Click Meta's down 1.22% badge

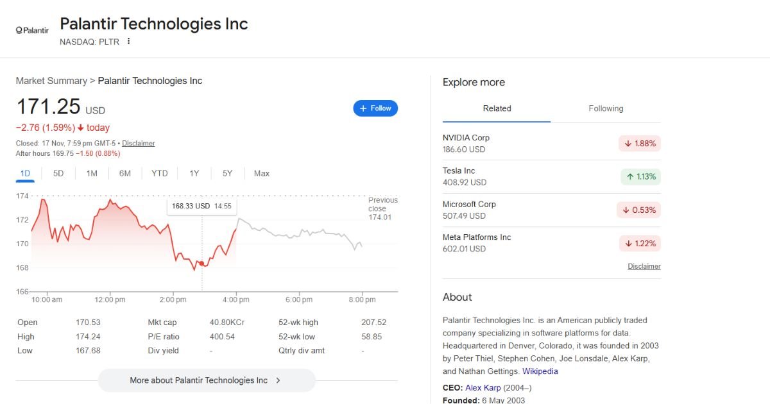[640, 244]
